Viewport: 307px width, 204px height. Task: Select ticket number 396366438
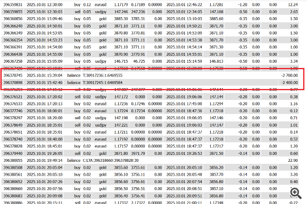click(13, 54)
